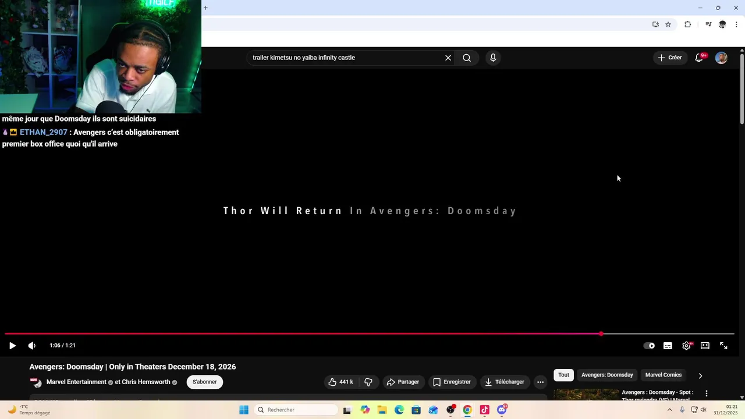Expand the hidden system tray icons chevron
Viewport: 745px width, 419px height.
(669, 410)
